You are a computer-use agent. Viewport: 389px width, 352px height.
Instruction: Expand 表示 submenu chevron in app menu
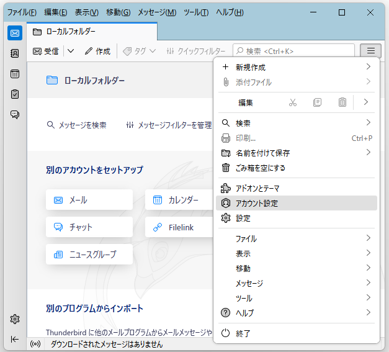tap(368, 253)
